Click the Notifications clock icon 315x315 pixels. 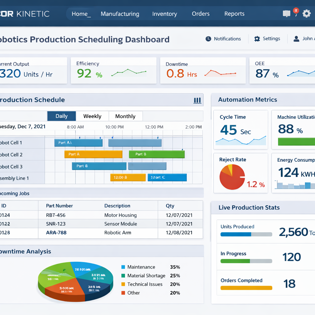coord(208,38)
